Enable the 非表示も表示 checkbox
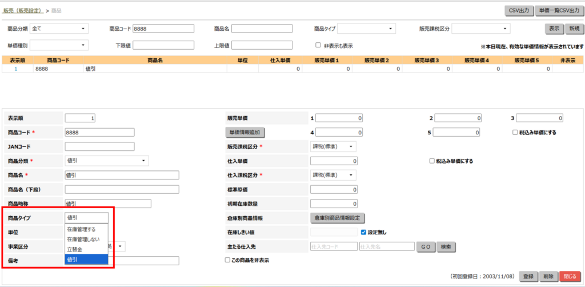 point(318,45)
